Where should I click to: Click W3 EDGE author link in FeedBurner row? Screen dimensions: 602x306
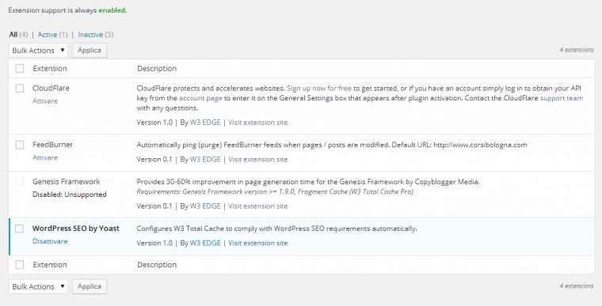point(205,160)
